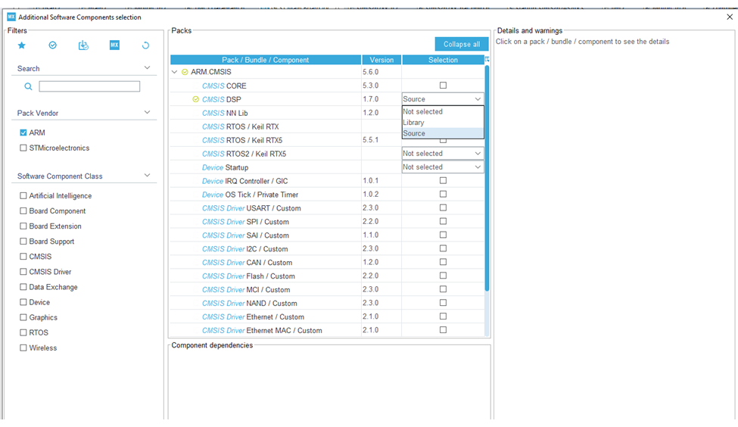The width and height of the screenshot is (738, 427).
Task: Collapse the Software Component Class section
Action: (x=148, y=176)
